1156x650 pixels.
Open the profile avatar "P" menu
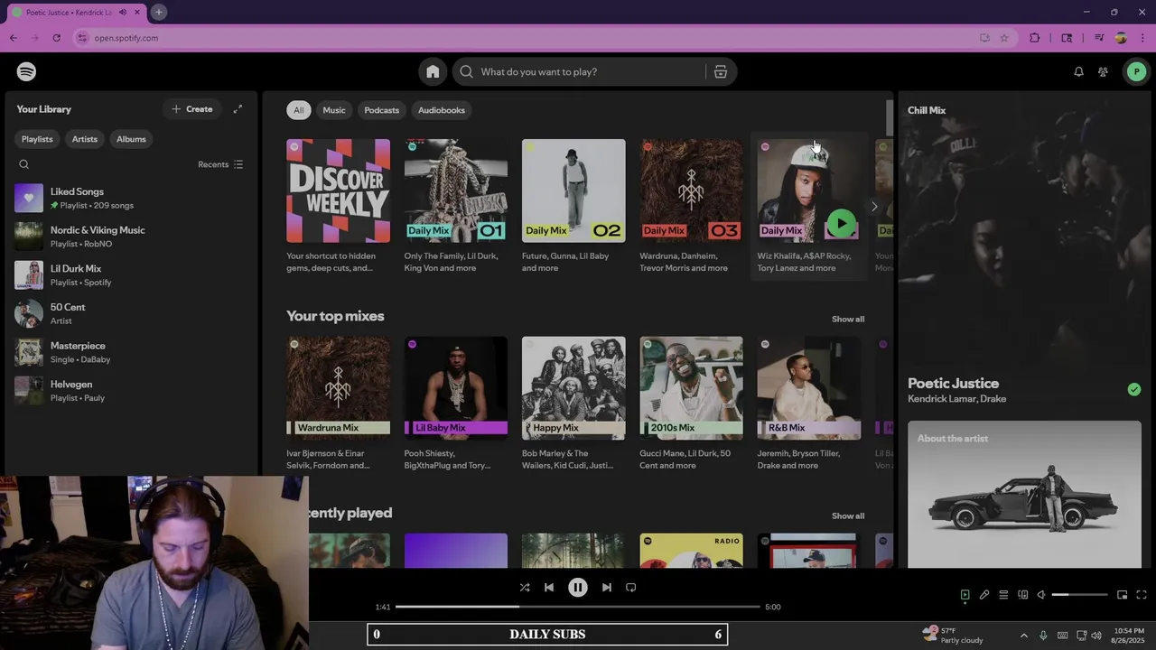tap(1136, 71)
